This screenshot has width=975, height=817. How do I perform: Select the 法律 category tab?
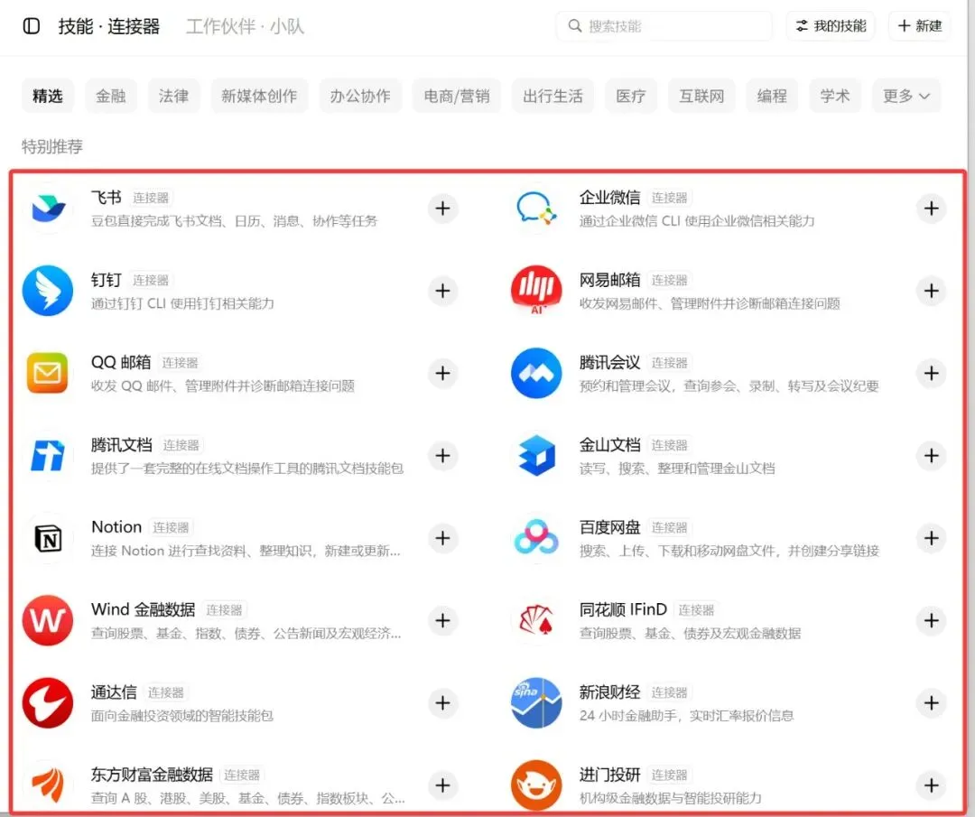(173, 96)
